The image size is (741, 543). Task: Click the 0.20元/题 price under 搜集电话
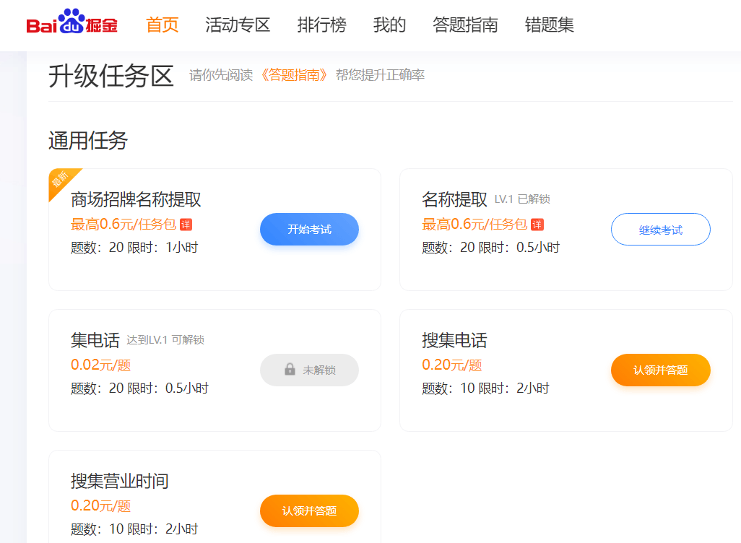[452, 365]
